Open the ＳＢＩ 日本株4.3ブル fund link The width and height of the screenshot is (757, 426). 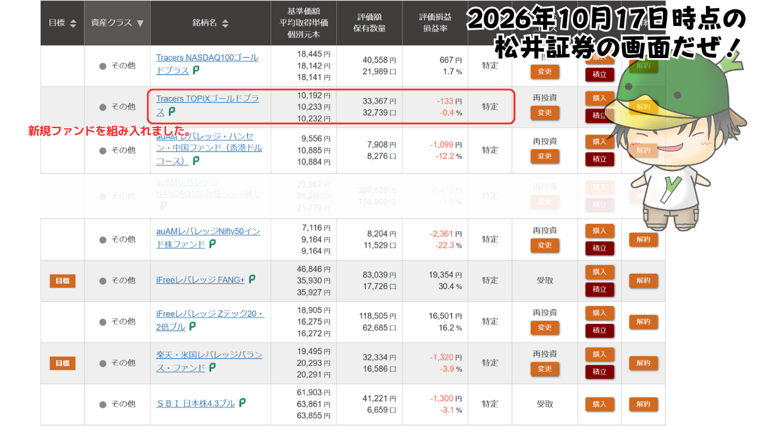tap(196, 403)
